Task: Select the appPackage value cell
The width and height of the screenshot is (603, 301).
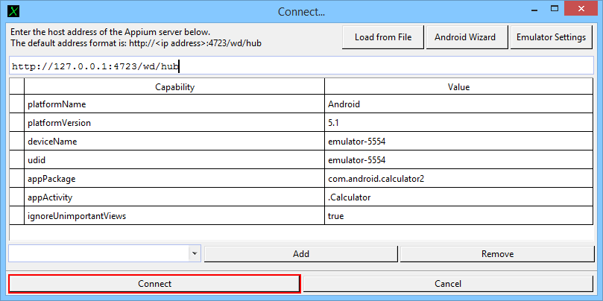Action: coord(458,179)
